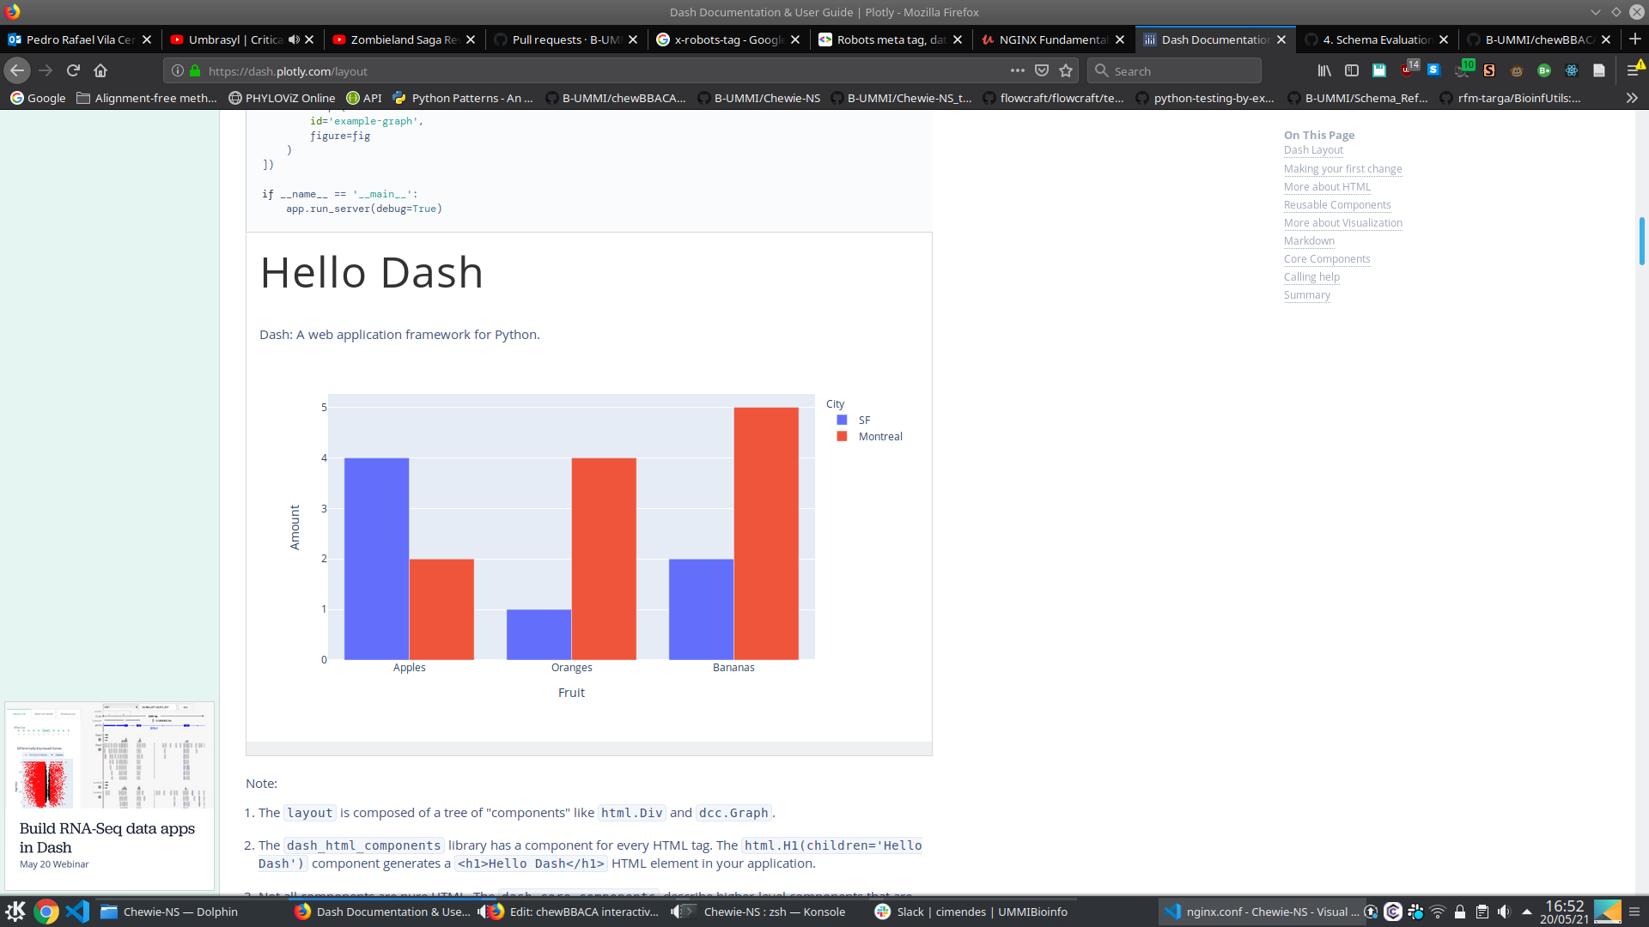Screen dimensions: 1649x927
Task: Switch to NGINX Fundamentals tab
Action: (1052, 39)
